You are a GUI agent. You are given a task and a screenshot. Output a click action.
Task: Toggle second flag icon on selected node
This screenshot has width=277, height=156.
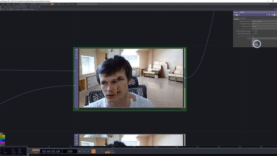77,52
